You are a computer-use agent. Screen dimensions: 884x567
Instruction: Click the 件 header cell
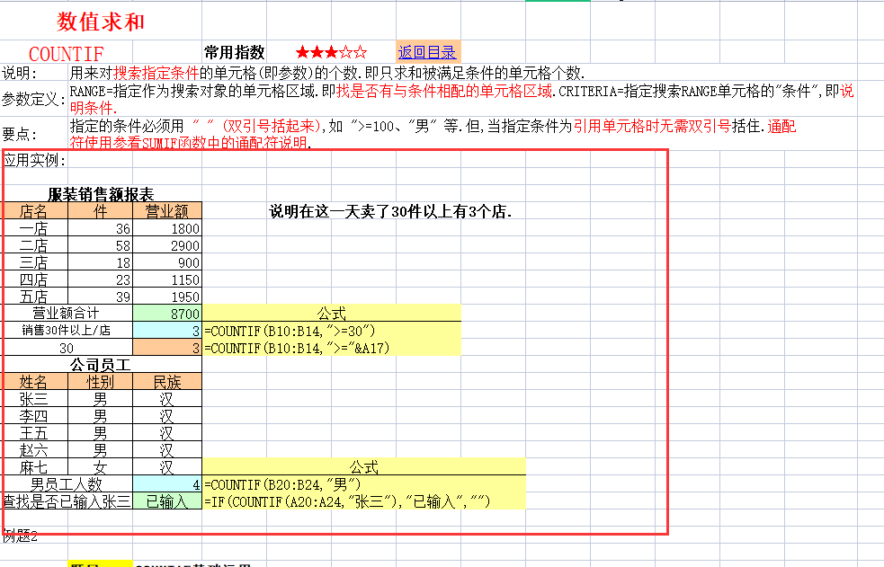[101, 210]
